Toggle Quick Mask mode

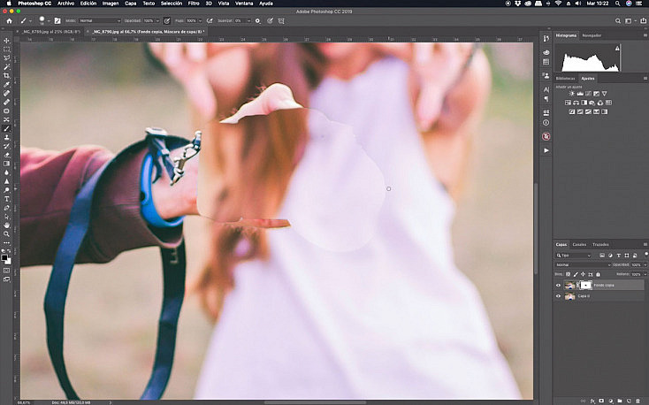point(6,271)
